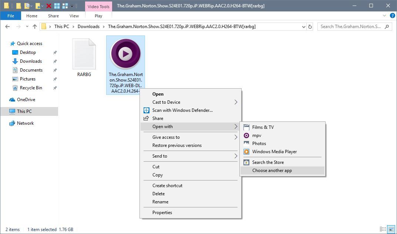Choose Restore previous versions in context menu
The width and height of the screenshot is (397, 234).
click(x=191, y=145)
